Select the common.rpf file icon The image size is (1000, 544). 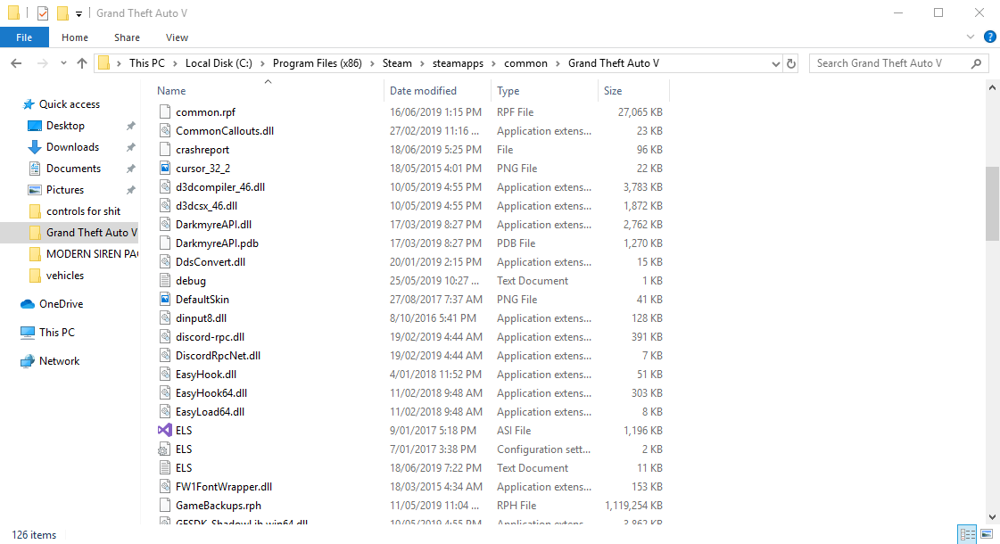coord(164,111)
